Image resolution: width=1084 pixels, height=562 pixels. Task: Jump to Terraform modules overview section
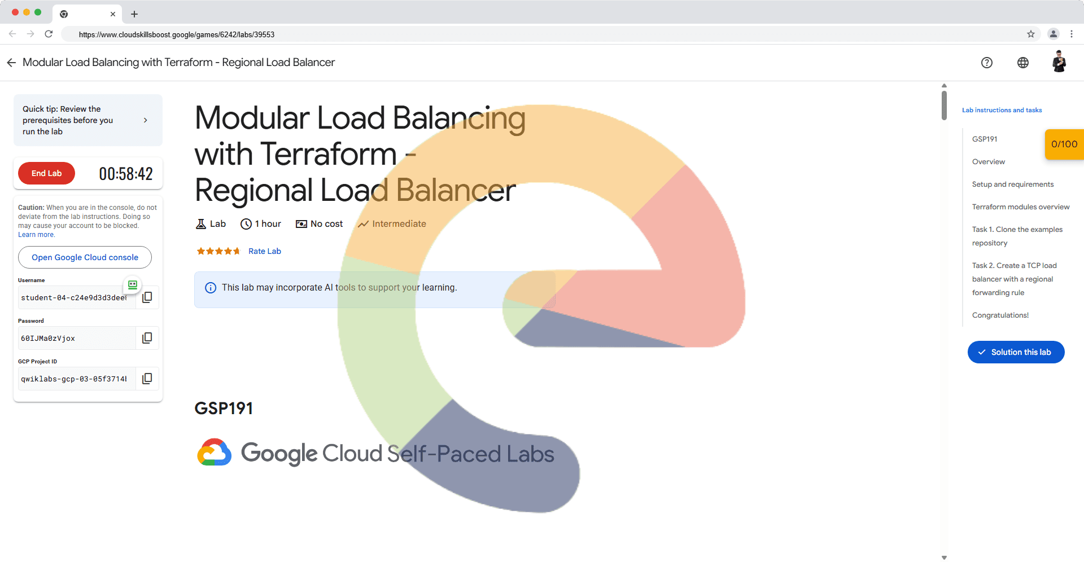tap(1021, 207)
